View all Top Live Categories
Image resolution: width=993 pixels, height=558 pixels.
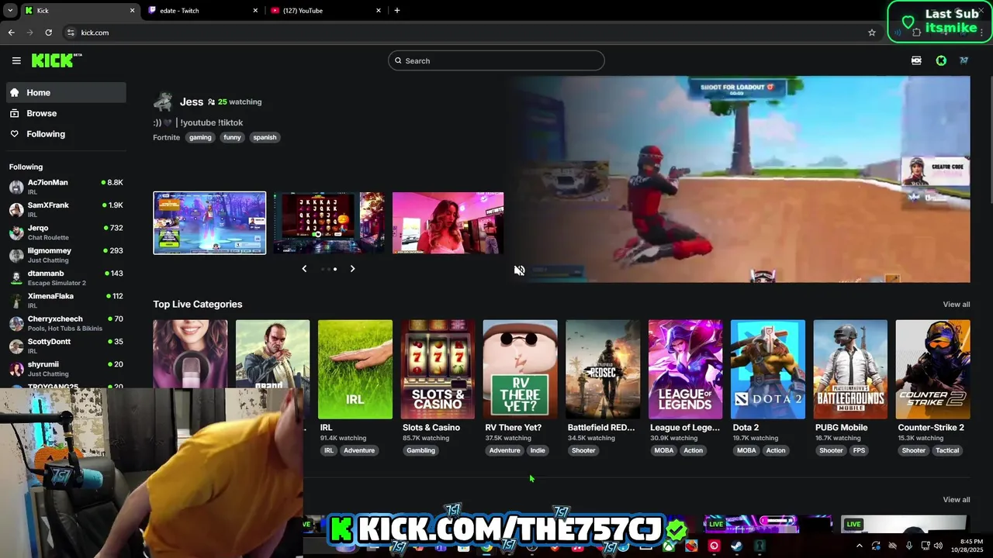[956, 304]
